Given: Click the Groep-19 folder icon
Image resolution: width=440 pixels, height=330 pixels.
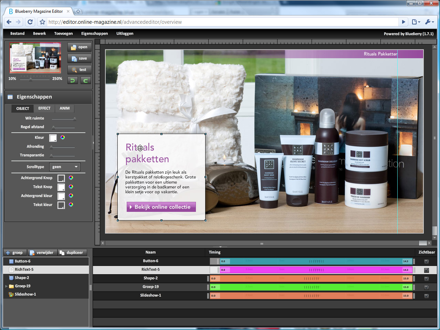Looking at the screenshot, I should click(11, 286).
